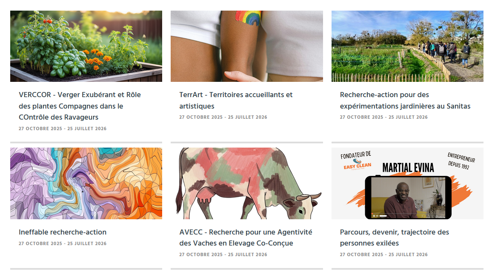
Task: Click the pause icon on phone video
Action: click(x=374, y=216)
